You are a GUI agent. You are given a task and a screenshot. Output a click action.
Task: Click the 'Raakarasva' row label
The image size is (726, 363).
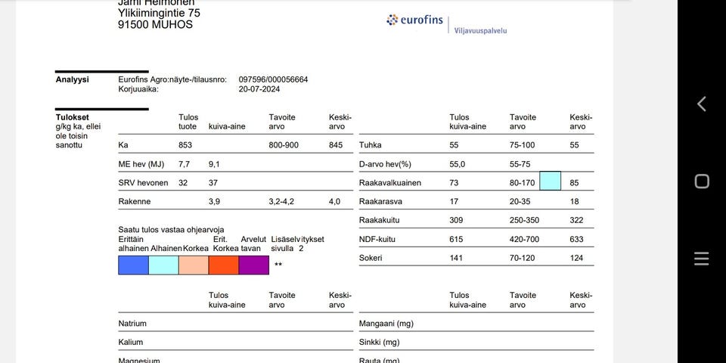coord(380,202)
